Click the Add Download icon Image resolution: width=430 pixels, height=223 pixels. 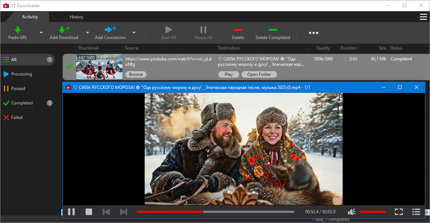[x=64, y=30]
